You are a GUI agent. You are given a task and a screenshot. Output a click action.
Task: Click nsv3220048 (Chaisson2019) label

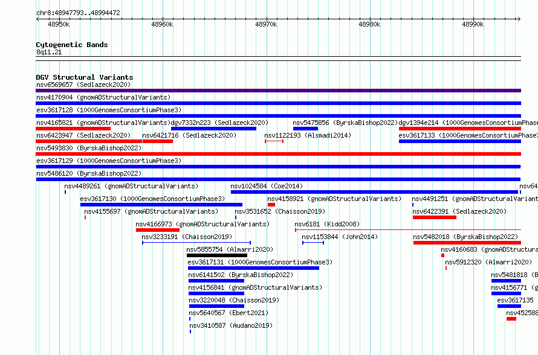[234, 300]
